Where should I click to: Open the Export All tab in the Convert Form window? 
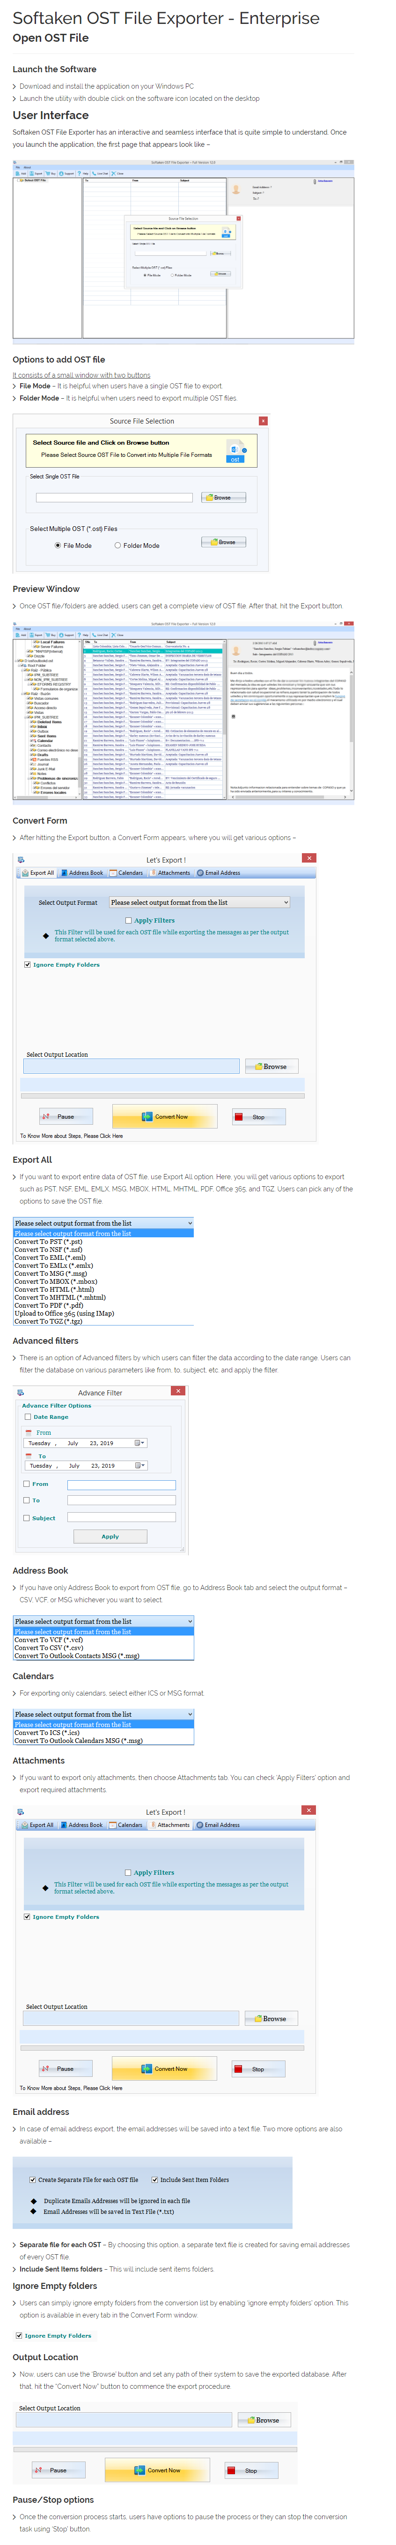37,872
